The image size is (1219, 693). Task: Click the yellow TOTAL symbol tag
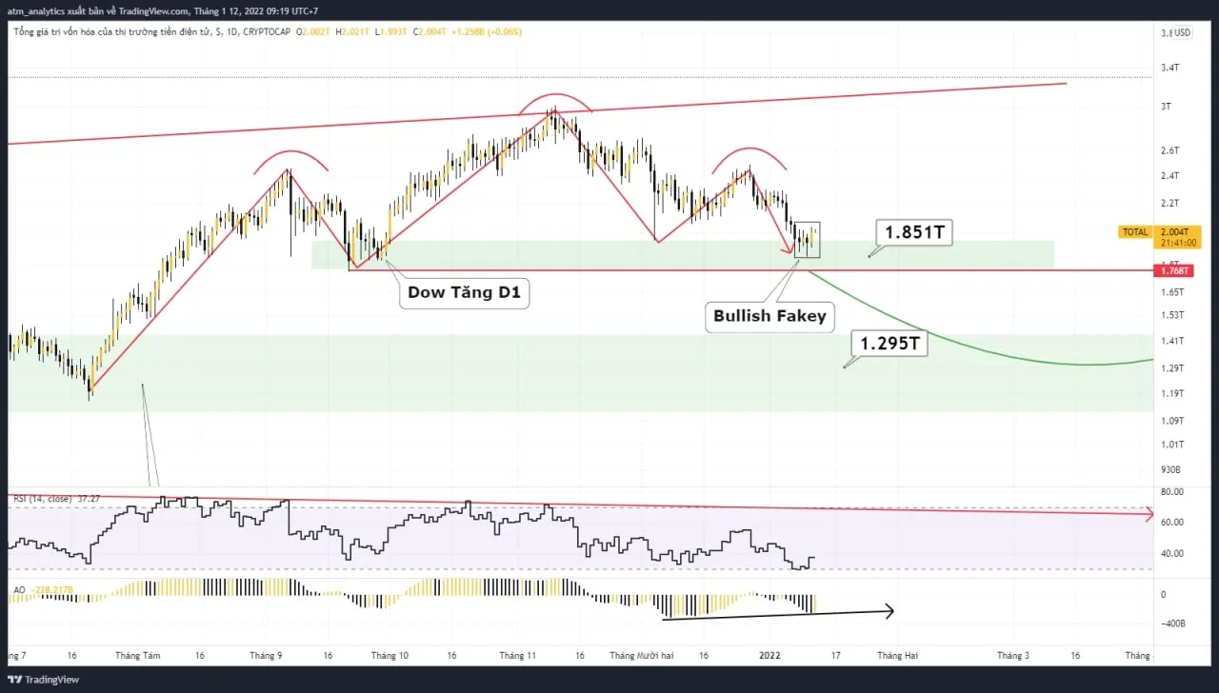click(1134, 231)
